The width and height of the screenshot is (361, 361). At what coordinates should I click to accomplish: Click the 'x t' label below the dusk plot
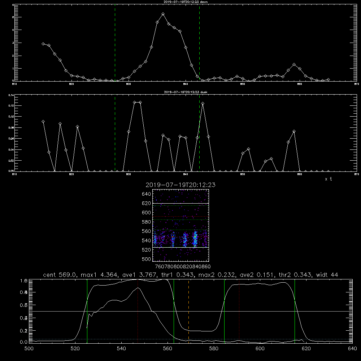click(328, 179)
